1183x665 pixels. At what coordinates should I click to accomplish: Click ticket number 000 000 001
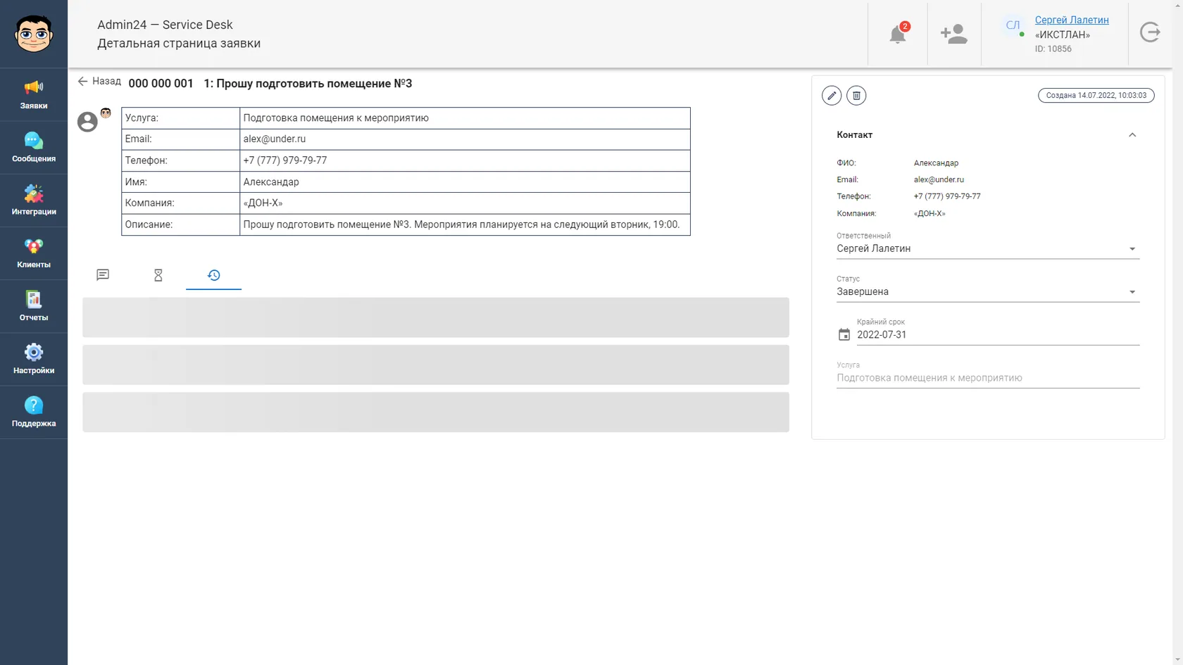161,84
